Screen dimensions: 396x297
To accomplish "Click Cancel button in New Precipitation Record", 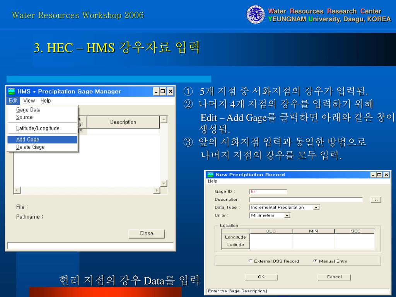I will coord(334,277).
